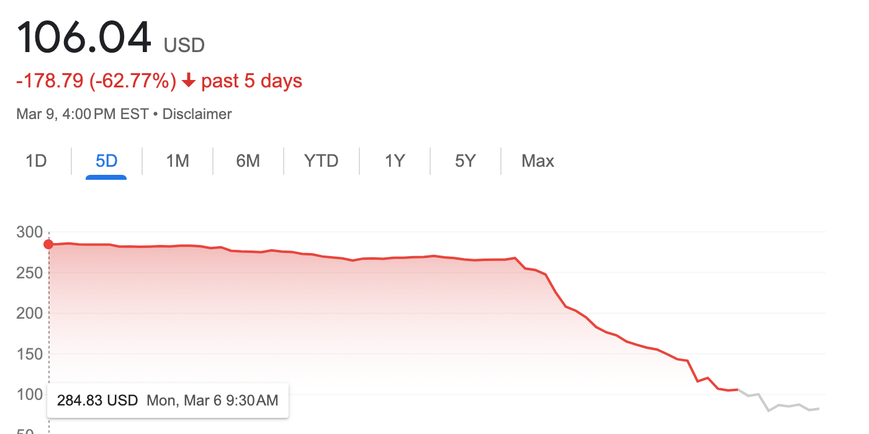Click the Mar 9, 4:00 PM EST timestamp
The height and width of the screenshot is (434, 869).
83,114
